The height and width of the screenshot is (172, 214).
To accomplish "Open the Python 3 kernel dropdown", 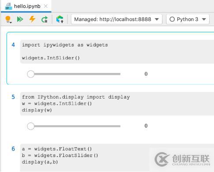I will click(x=188, y=19).
